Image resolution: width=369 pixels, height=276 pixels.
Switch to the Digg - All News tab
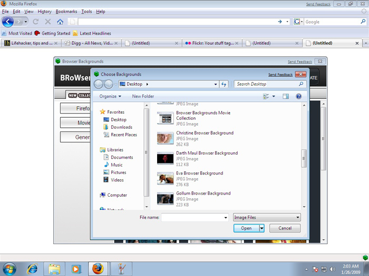click(91, 43)
